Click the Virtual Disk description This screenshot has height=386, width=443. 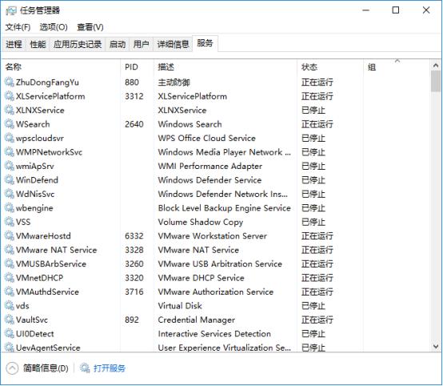pos(180,306)
